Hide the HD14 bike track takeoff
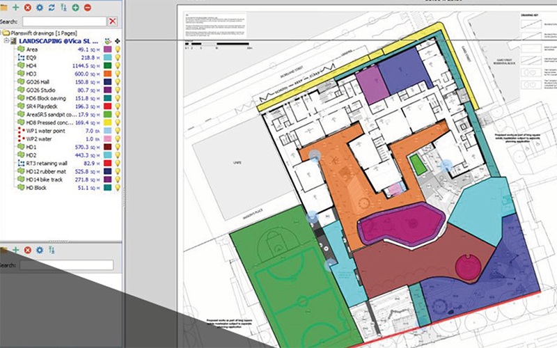The height and width of the screenshot is (348, 557). pyautogui.click(x=117, y=179)
